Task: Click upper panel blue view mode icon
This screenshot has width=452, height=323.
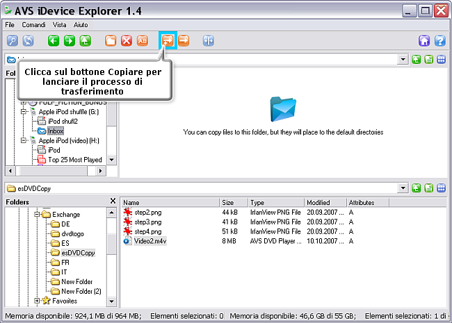Action: (442, 60)
